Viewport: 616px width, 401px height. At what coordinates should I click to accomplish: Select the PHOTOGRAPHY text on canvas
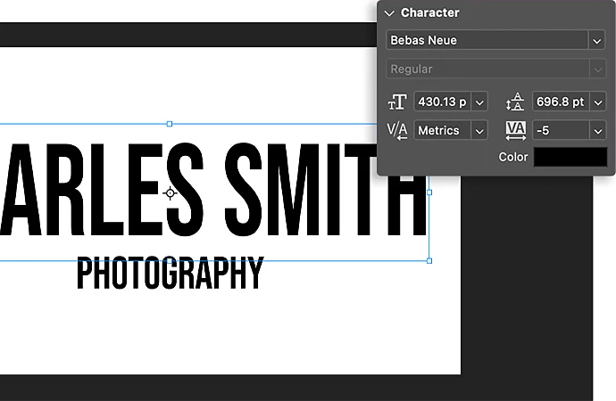[170, 274]
